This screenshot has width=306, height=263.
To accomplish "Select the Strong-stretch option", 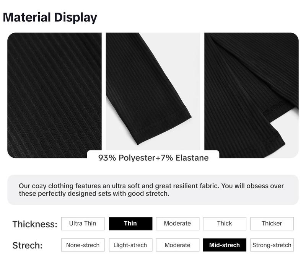I will (272, 245).
